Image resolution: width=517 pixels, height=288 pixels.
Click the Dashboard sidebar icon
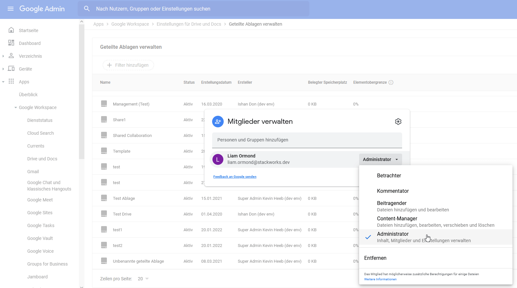point(11,43)
